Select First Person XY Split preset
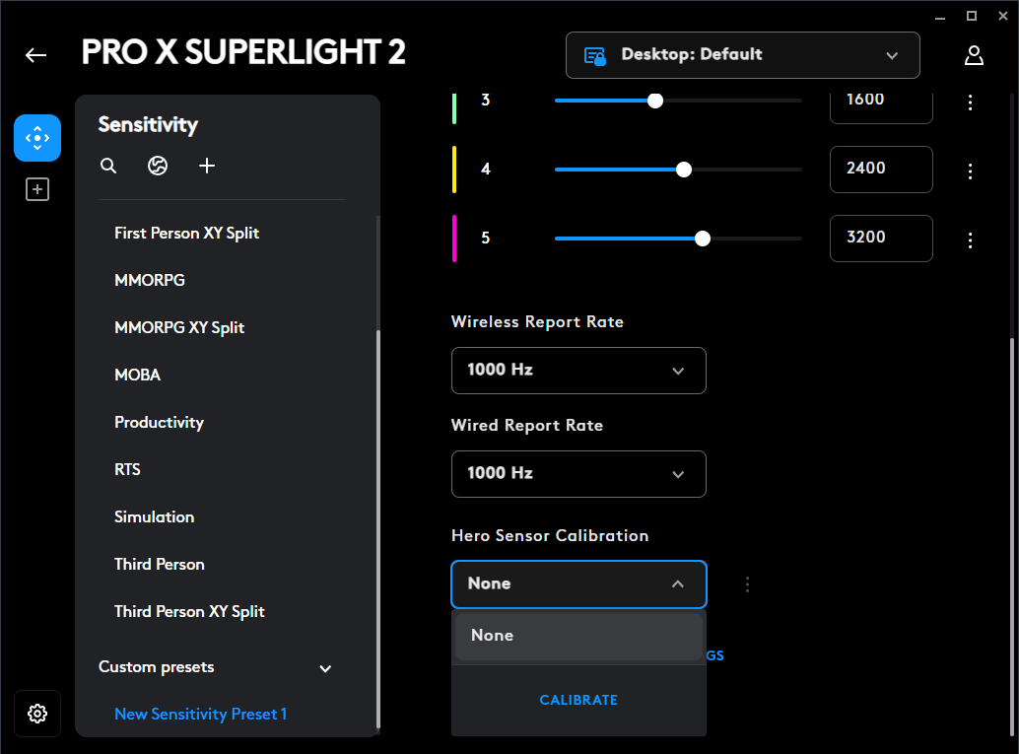1019x754 pixels. (186, 233)
